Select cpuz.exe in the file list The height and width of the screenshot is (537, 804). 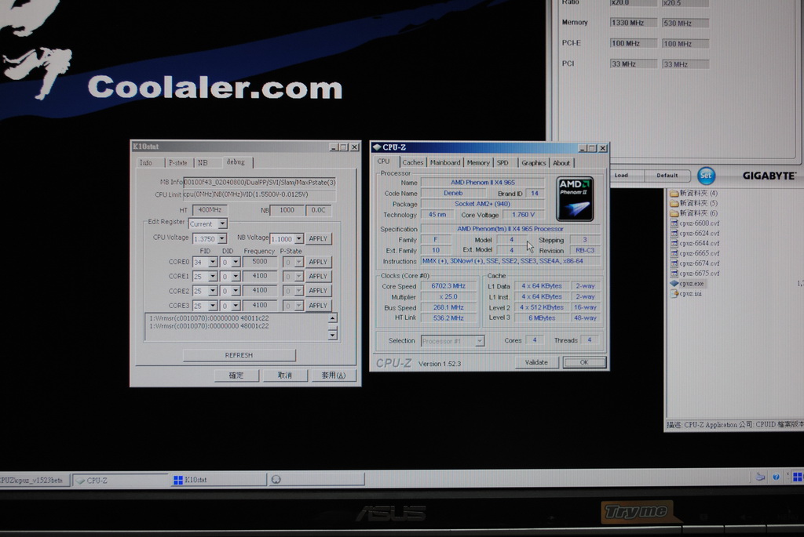(687, 284)
